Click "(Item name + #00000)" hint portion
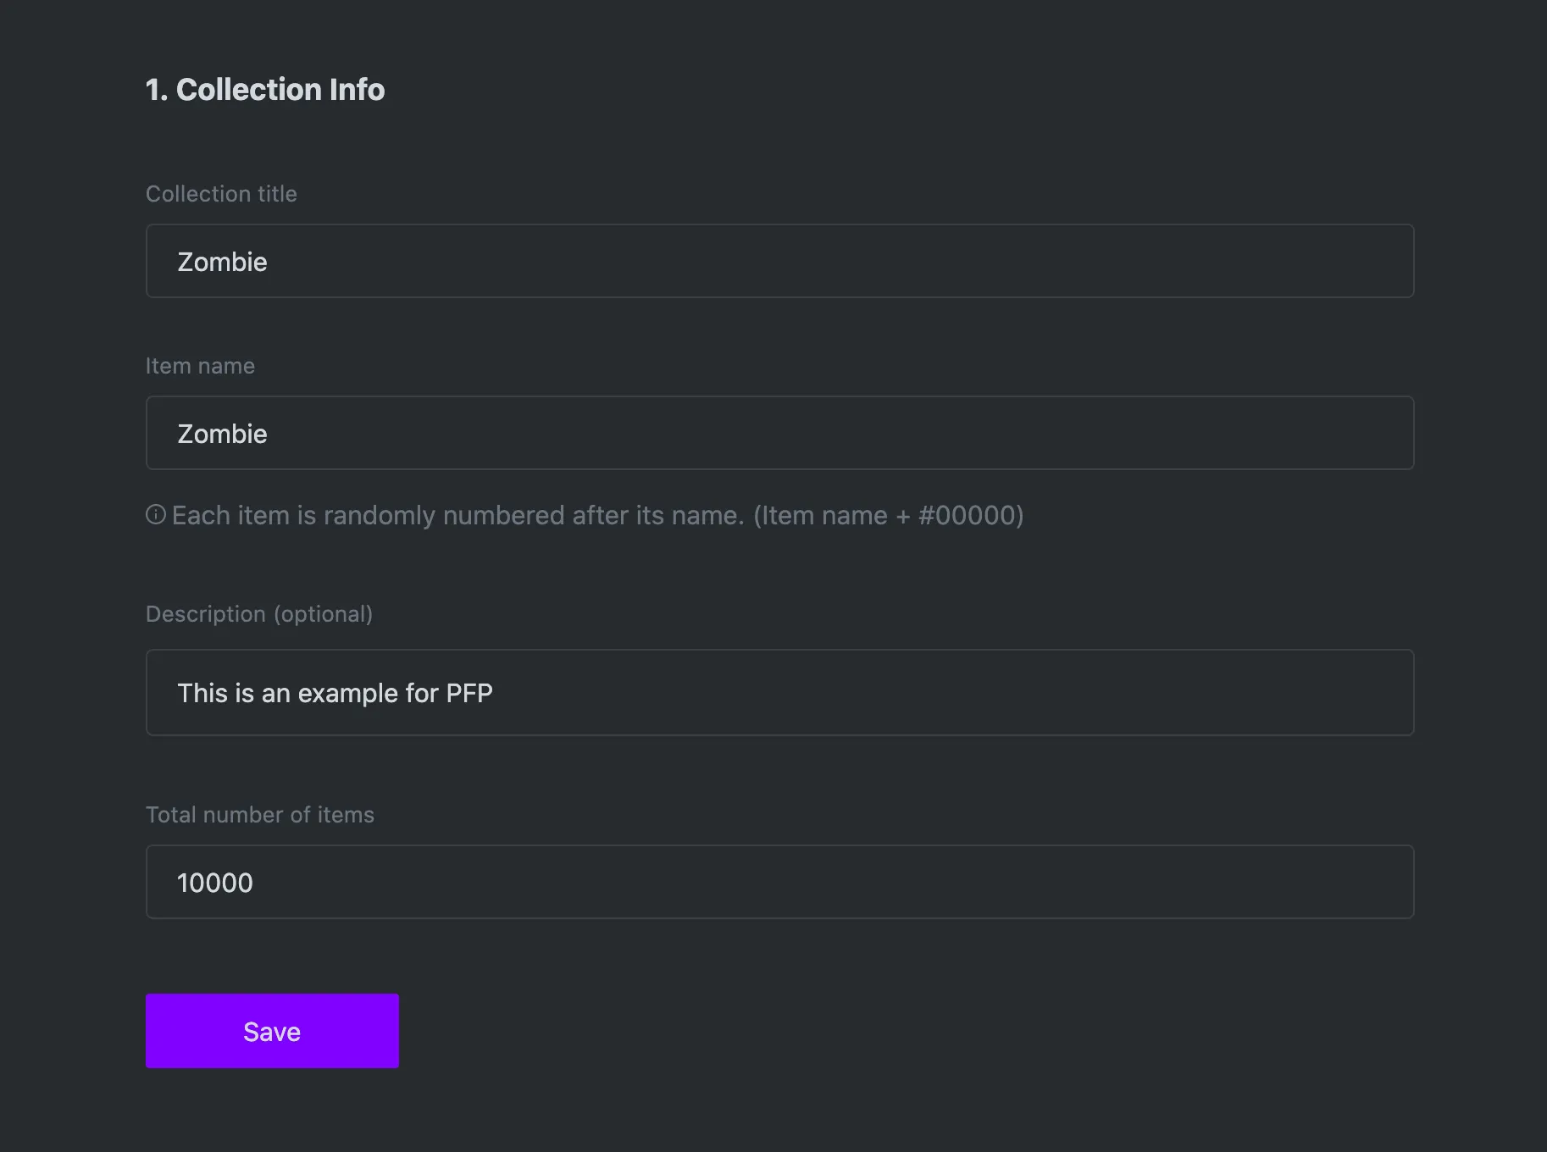 pos(888,515)
